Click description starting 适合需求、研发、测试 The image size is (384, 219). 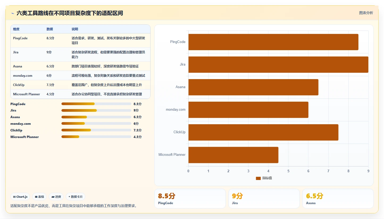pos(108,40)
